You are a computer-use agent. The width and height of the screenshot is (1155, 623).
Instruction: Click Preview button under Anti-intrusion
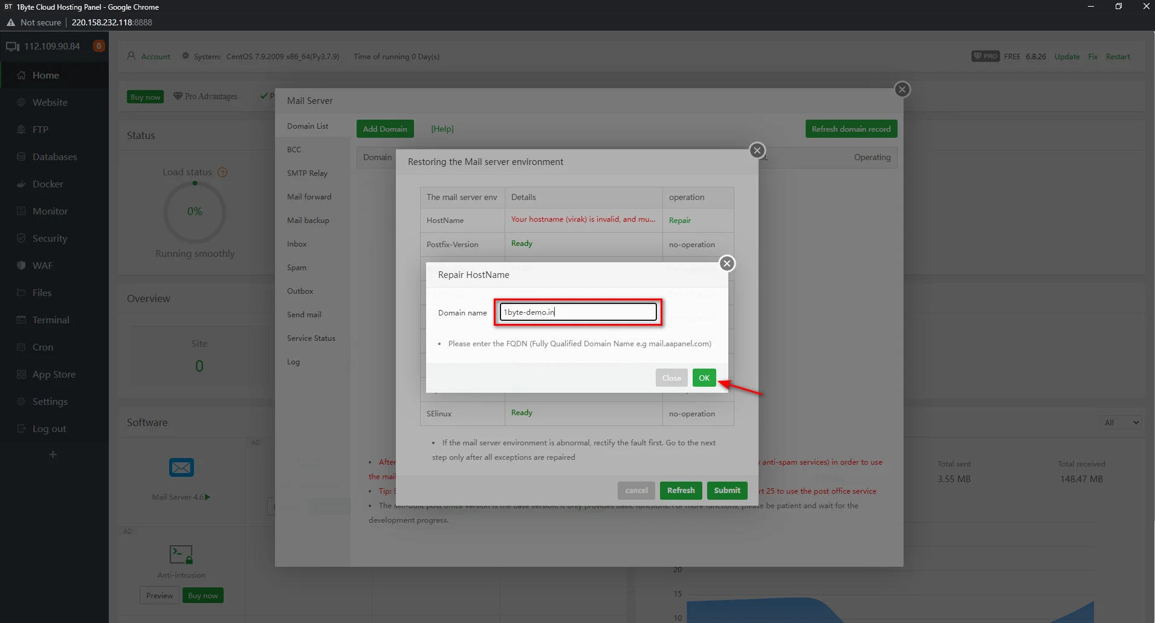(159, 595)
